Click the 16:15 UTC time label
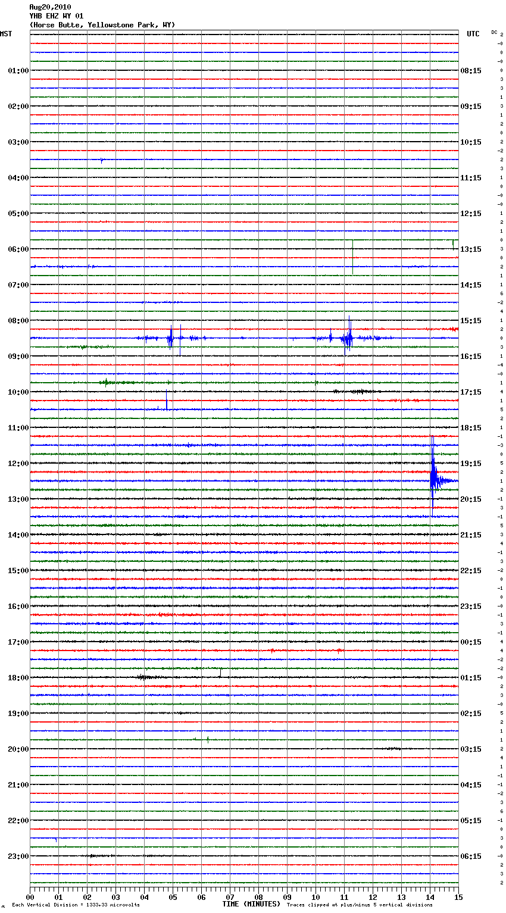The width and height of the screenshot is (506, 913). (x=471, y=357)
